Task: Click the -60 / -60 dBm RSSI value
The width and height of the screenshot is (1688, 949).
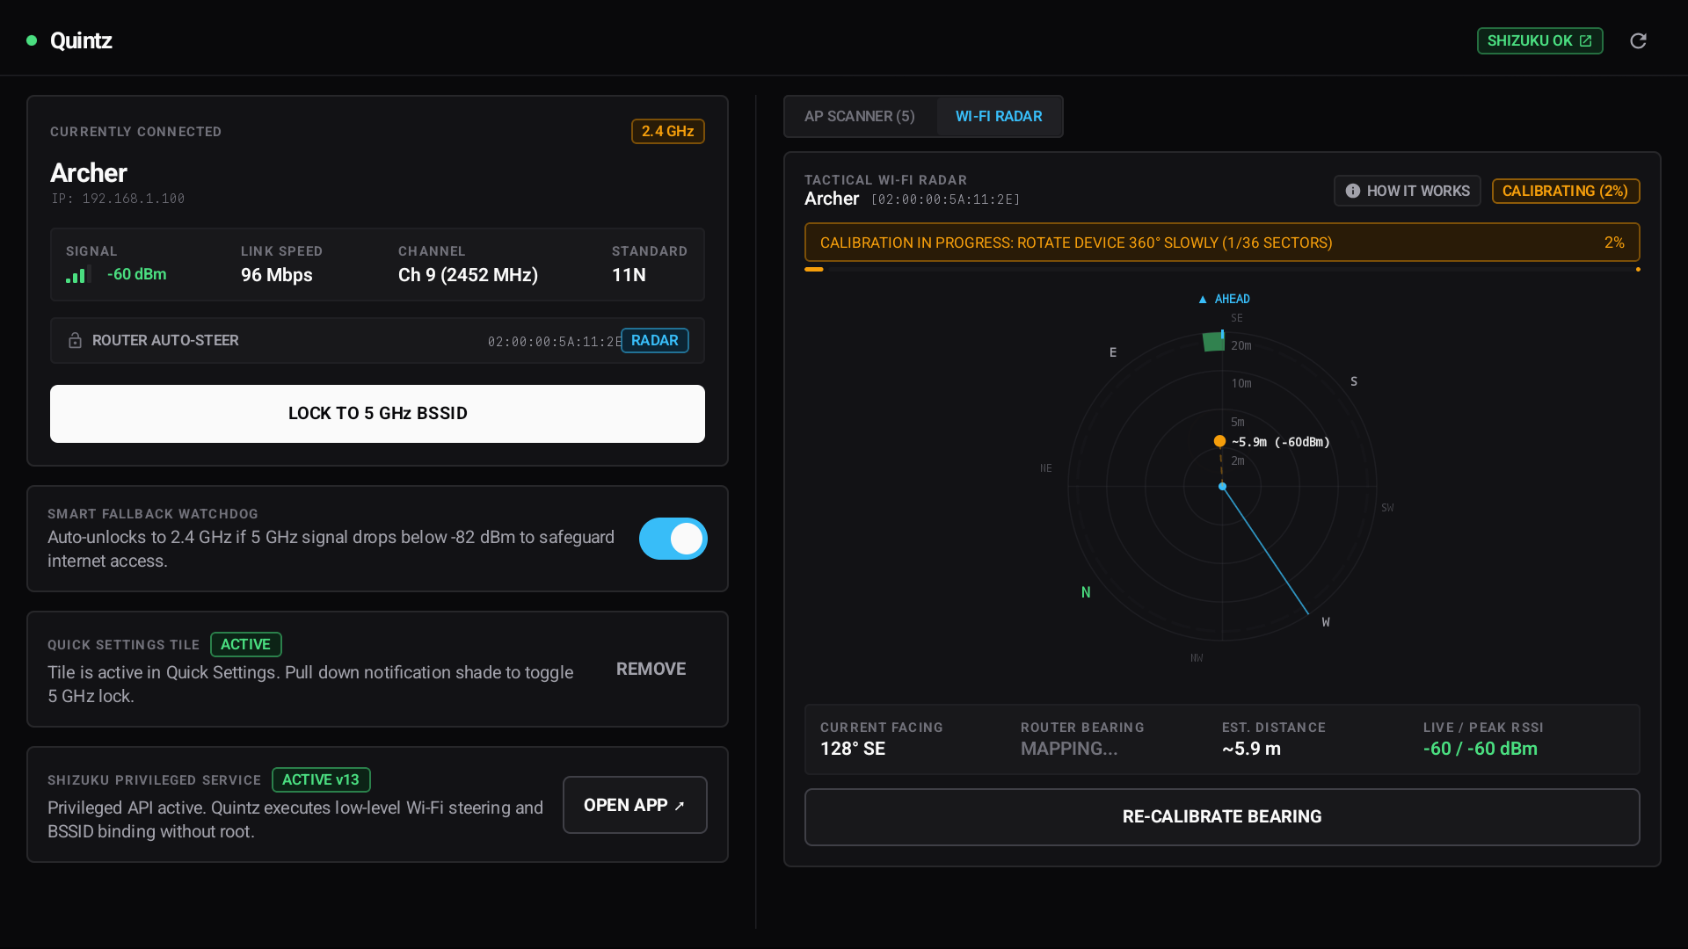Action: [1481, 749]
